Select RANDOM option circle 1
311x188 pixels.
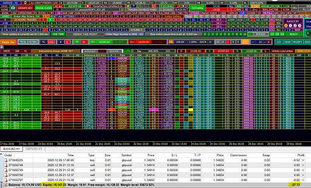[x=291, y=26]
